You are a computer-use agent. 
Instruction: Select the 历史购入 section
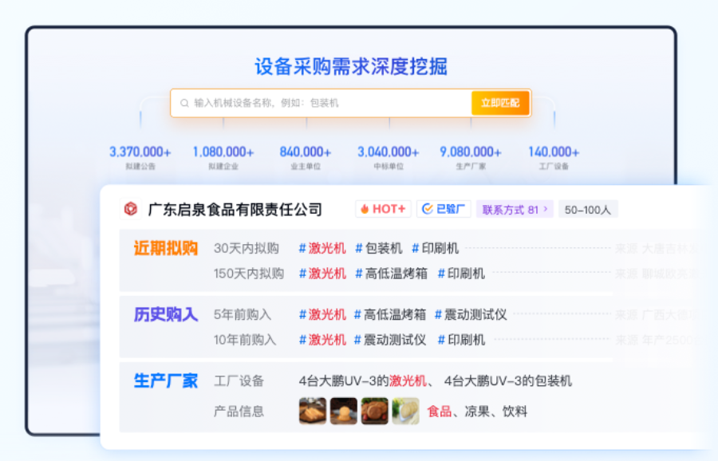(x=165, y=314)
